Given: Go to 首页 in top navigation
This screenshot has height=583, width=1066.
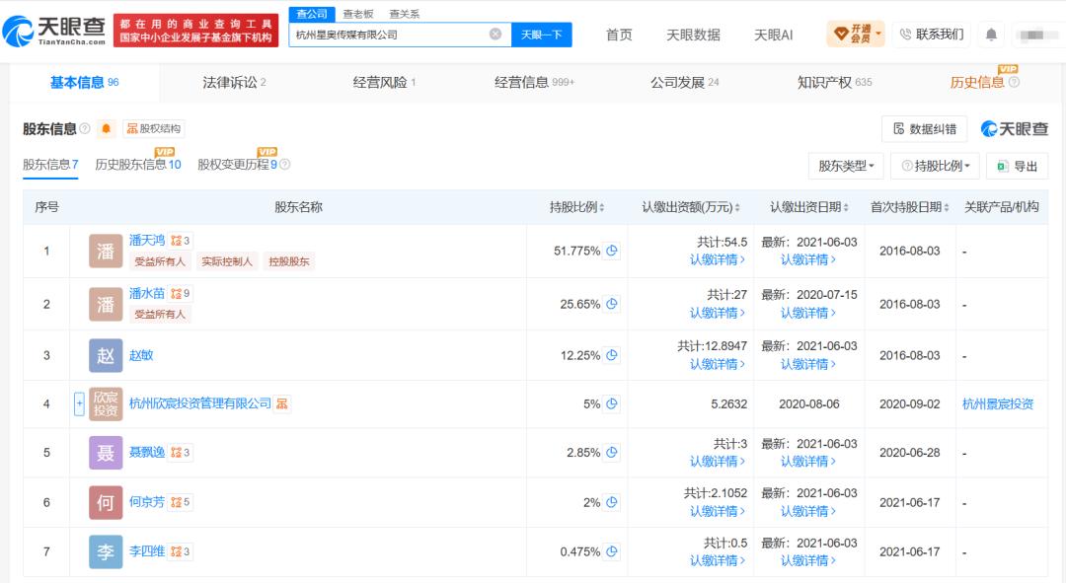Looking at the screenshot, I should pos(619,35).
